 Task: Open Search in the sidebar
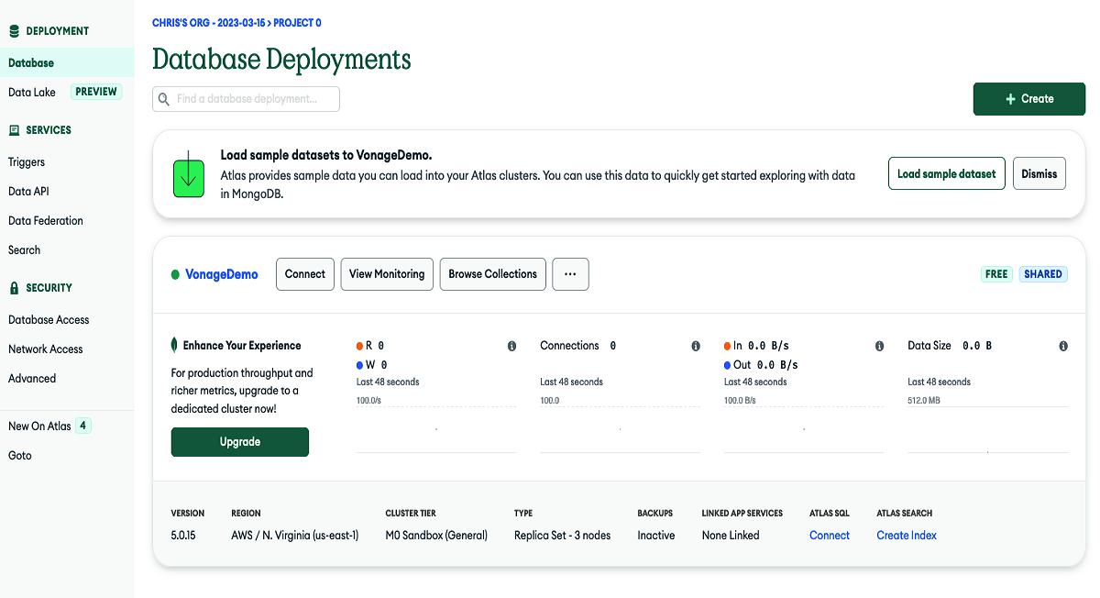click(25, 250)
